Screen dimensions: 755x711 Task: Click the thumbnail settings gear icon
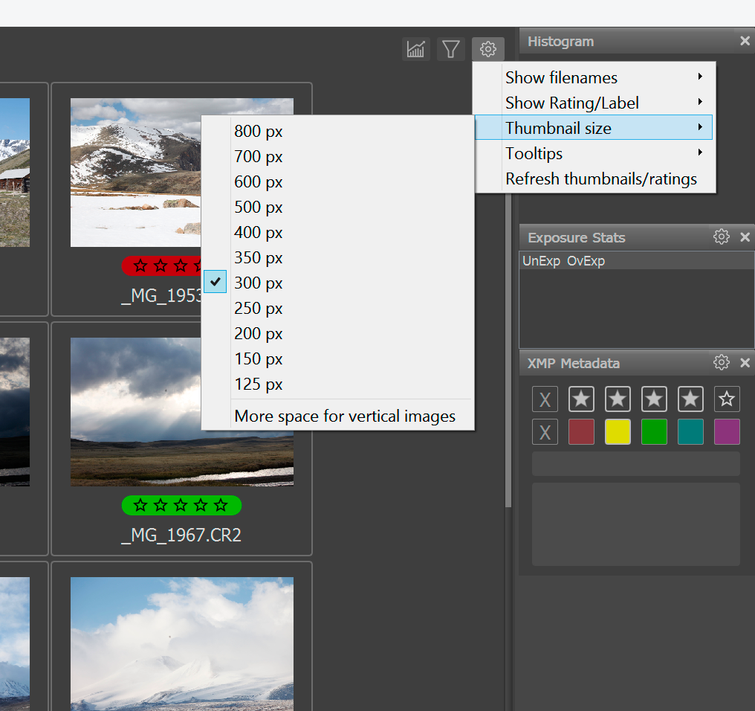[x=488, y=50]
